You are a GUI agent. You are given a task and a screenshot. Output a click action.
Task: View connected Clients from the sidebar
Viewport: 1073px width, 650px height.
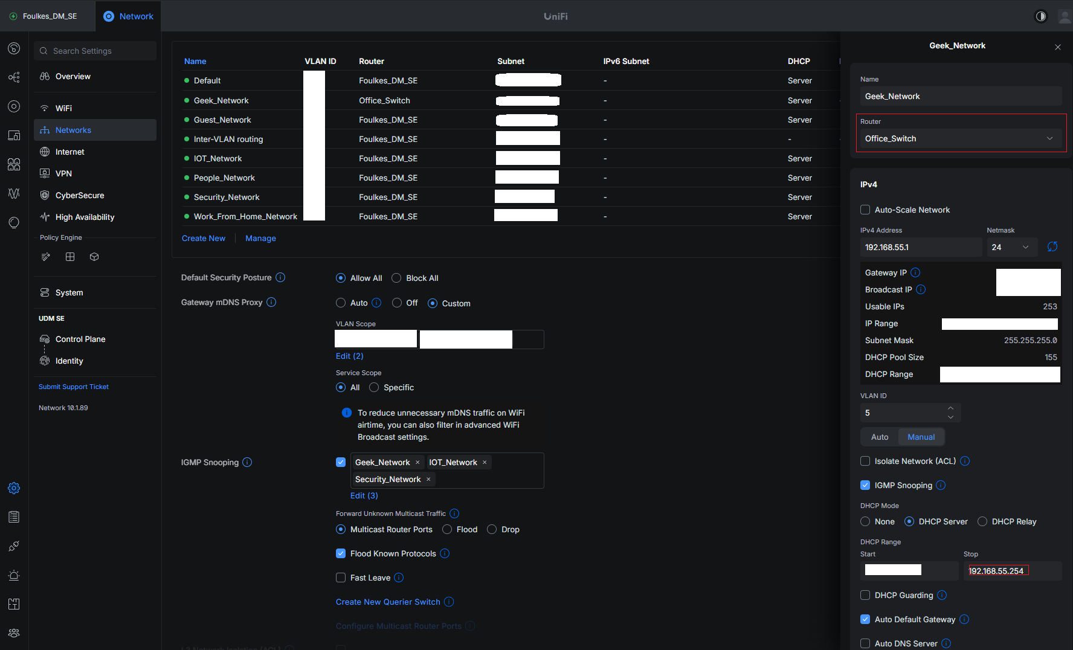tap(14, 135)
